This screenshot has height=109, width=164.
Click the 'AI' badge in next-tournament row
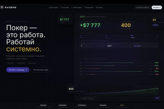click(x=157, y=98)
